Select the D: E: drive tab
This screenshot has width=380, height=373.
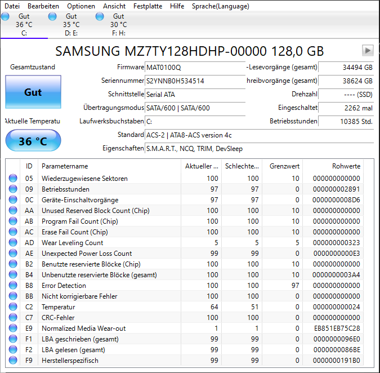click(x=71, y=24)
